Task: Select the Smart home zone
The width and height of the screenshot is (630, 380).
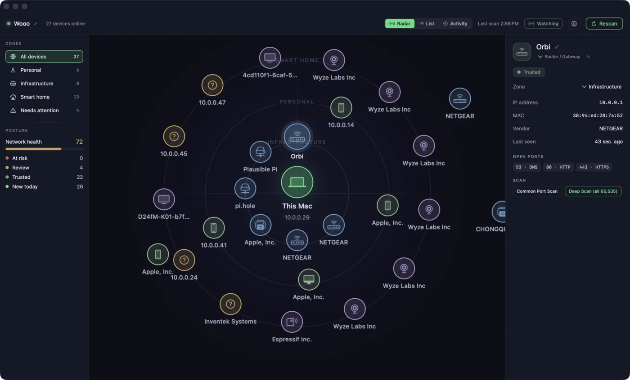Action: point(44,97)
